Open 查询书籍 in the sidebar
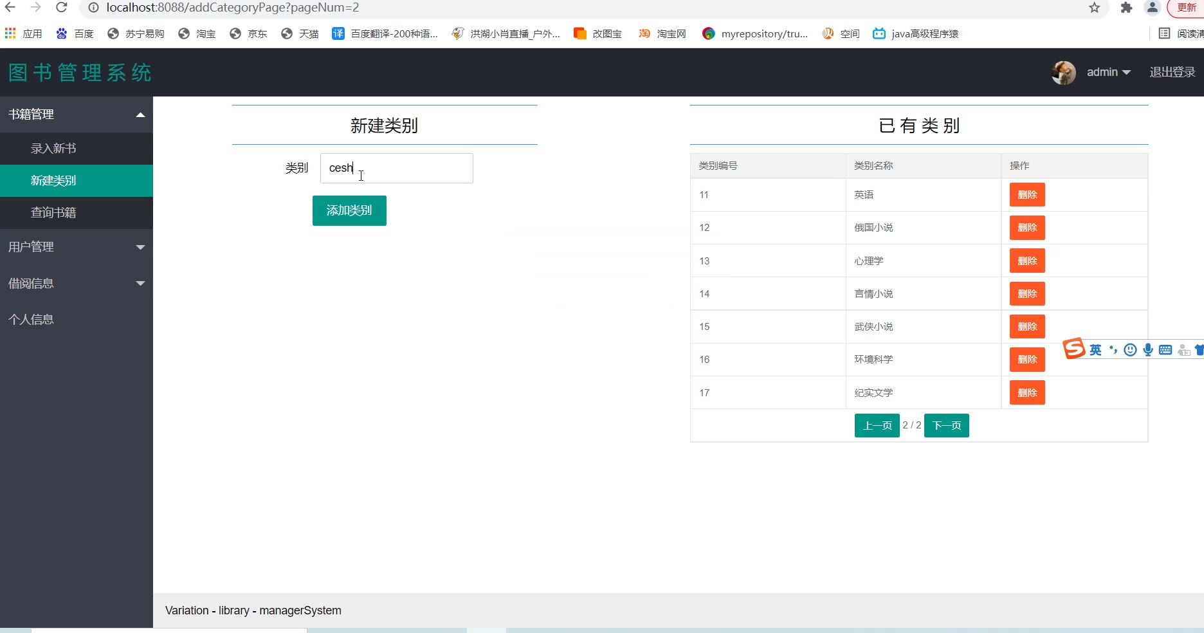This screenshot has width=1204, height=633. [x=53, y=212]
